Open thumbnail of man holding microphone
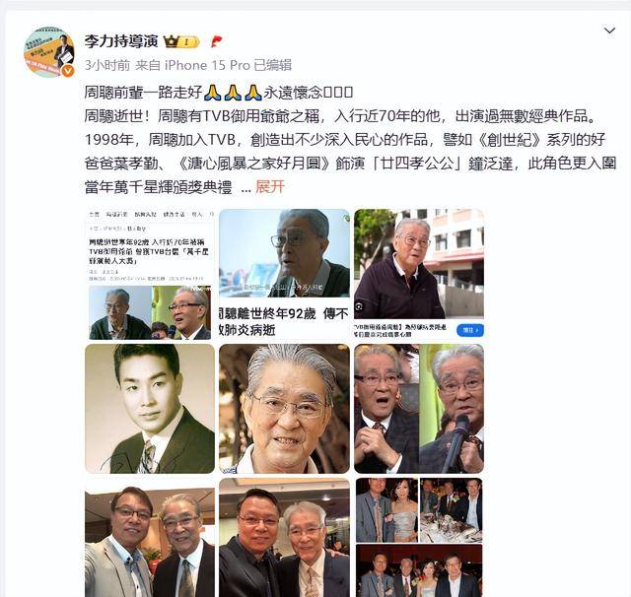Image resolution: width=631 pixels, height=597 pixels. (x=419, y=409)
